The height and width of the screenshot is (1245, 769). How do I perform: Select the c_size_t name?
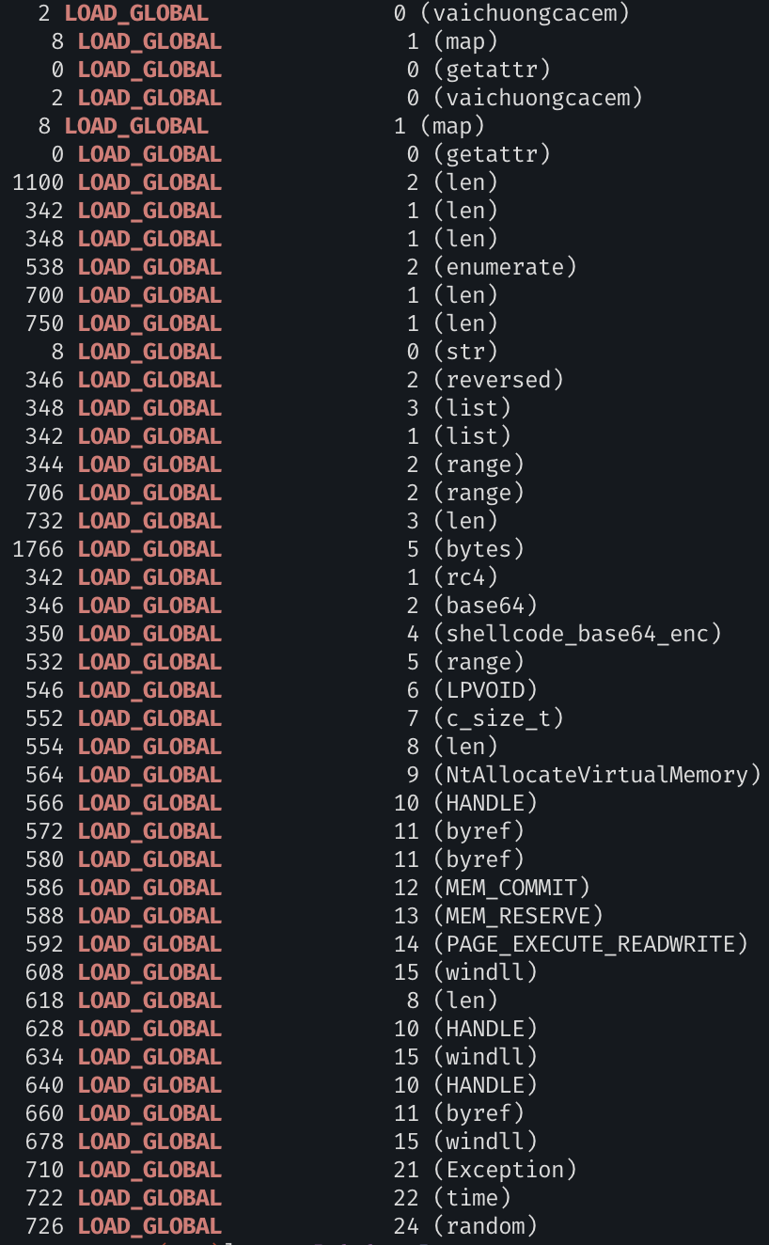tap(498, 718)
